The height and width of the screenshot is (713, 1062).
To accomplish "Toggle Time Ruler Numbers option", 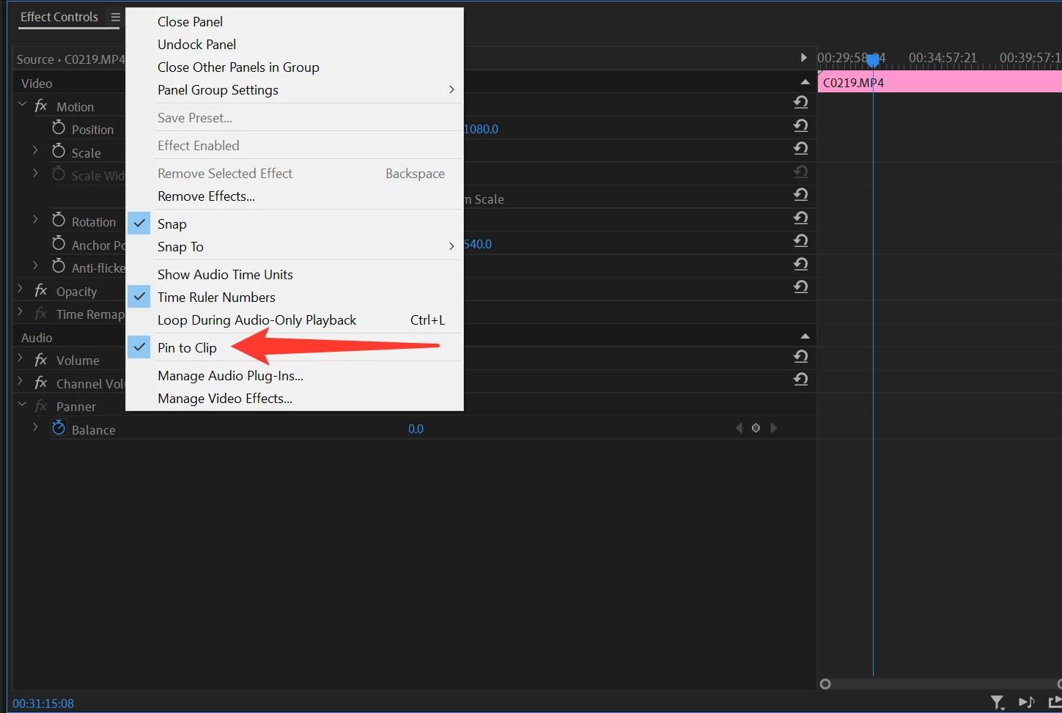I will pyautogui.click(x=295, y=298).
